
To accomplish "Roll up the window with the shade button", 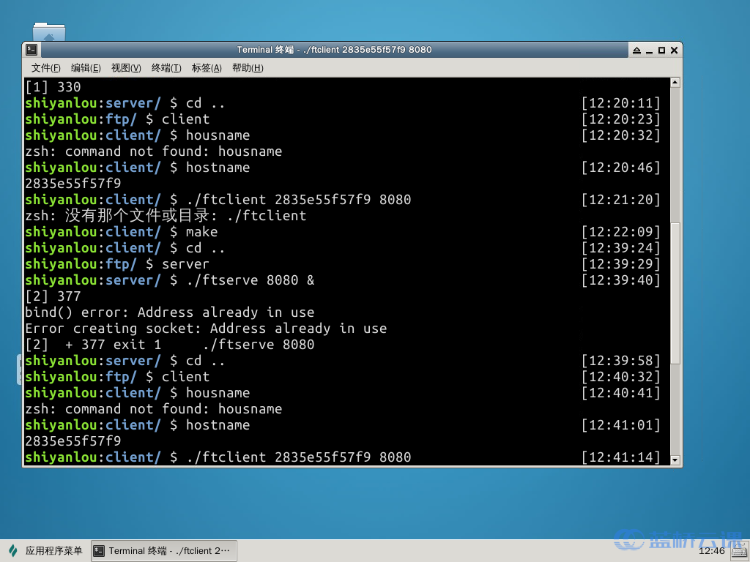I will [636, 50].
